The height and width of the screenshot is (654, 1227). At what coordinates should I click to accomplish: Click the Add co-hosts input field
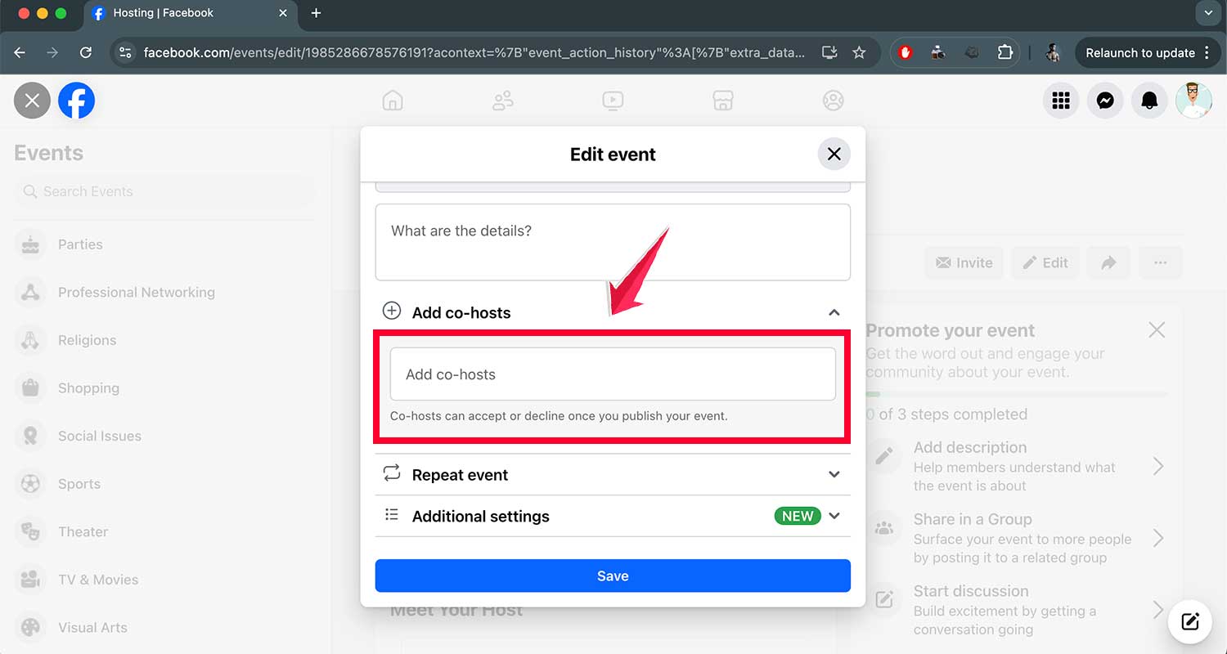(613, 374)
